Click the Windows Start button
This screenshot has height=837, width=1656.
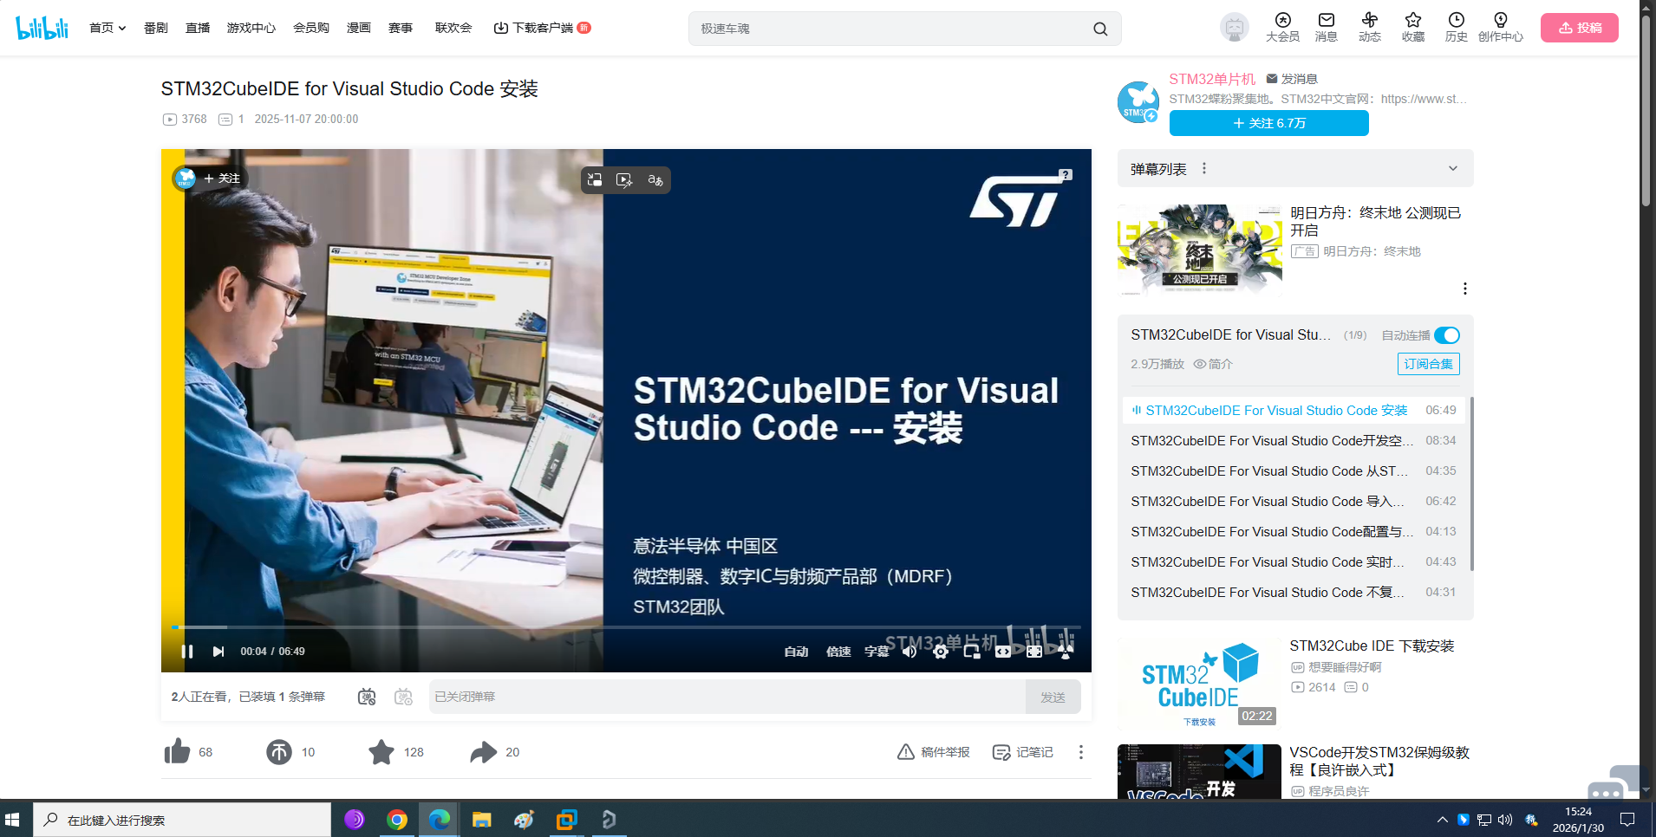pyautogui.click(x=12, y=819)
